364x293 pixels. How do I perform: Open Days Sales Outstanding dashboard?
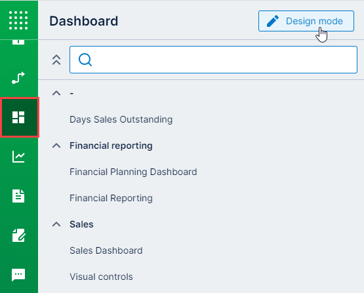click(x=121, y=119)
